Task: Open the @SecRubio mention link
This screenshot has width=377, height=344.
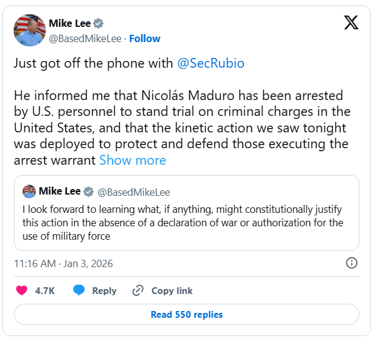Action: 210,63
